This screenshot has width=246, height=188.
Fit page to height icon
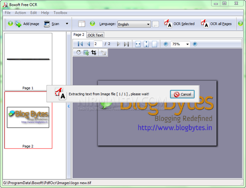146,44
